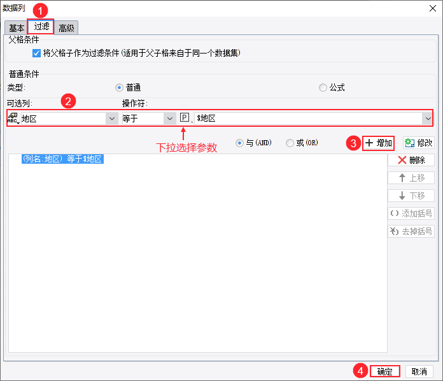Close the 数据列 dialog
This screenshot has width=443, height=381.
point(433,8)
